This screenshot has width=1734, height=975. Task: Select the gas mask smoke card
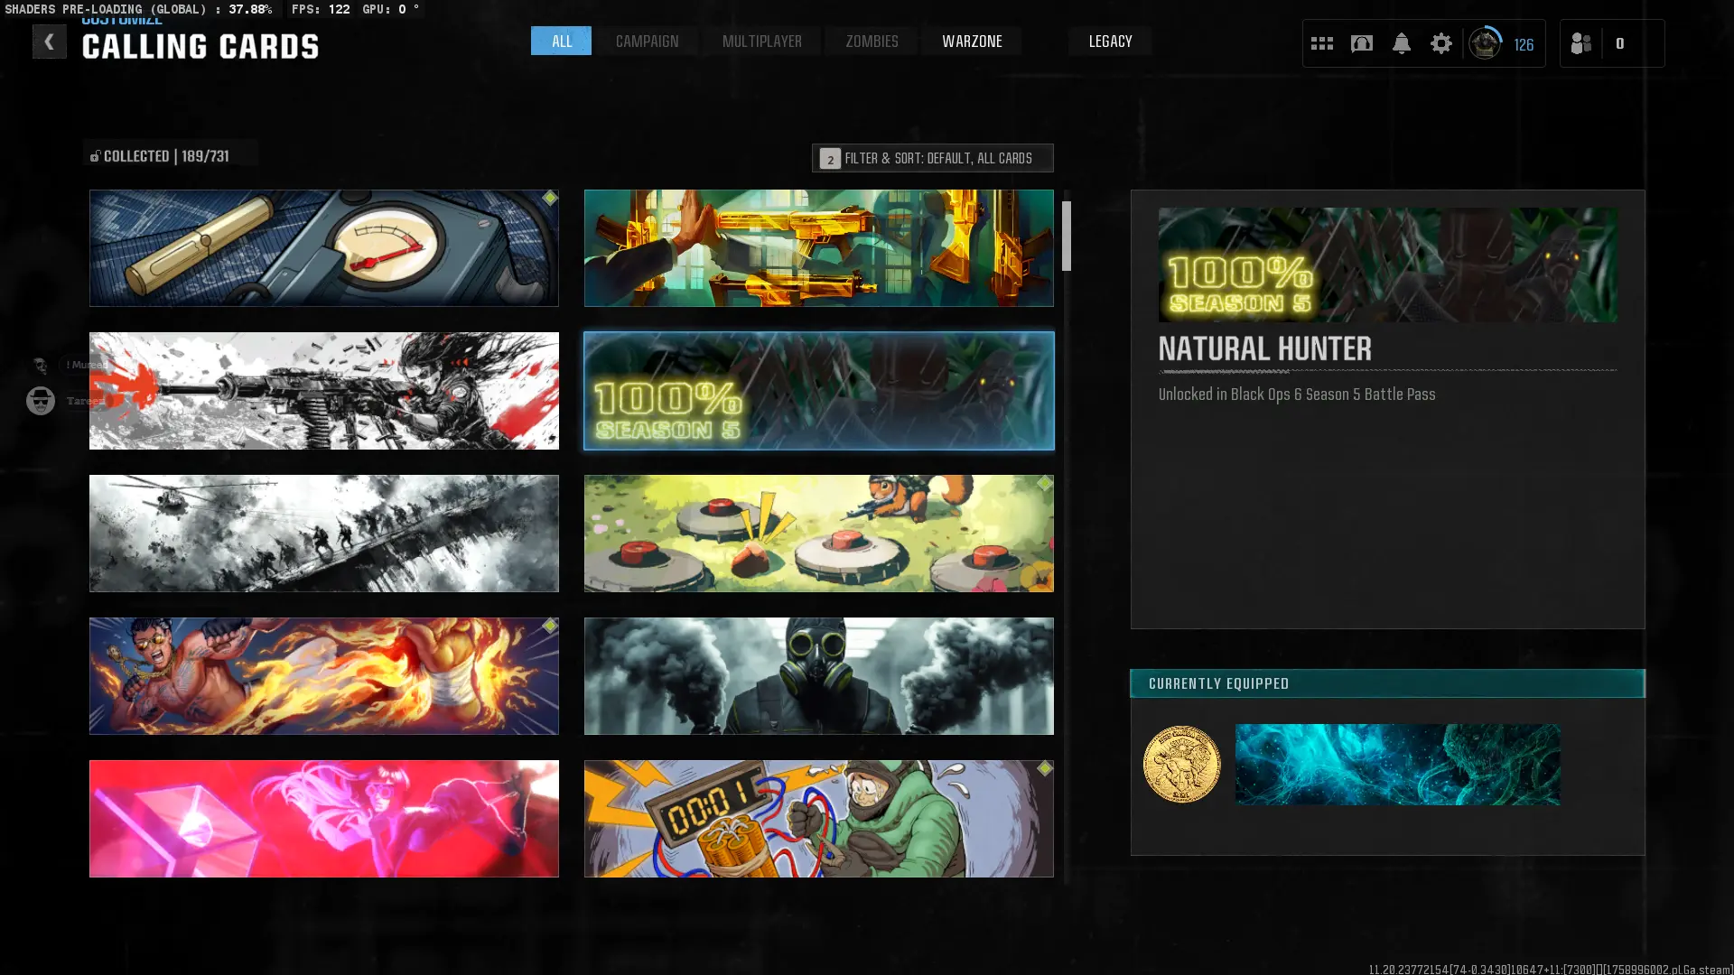818,675
